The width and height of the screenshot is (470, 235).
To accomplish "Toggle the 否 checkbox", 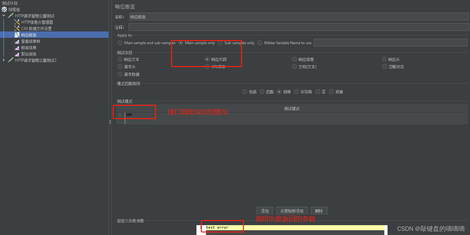I will click(x=318, y=91).
